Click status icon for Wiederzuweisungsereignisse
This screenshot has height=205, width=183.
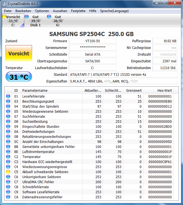point(8,167)
